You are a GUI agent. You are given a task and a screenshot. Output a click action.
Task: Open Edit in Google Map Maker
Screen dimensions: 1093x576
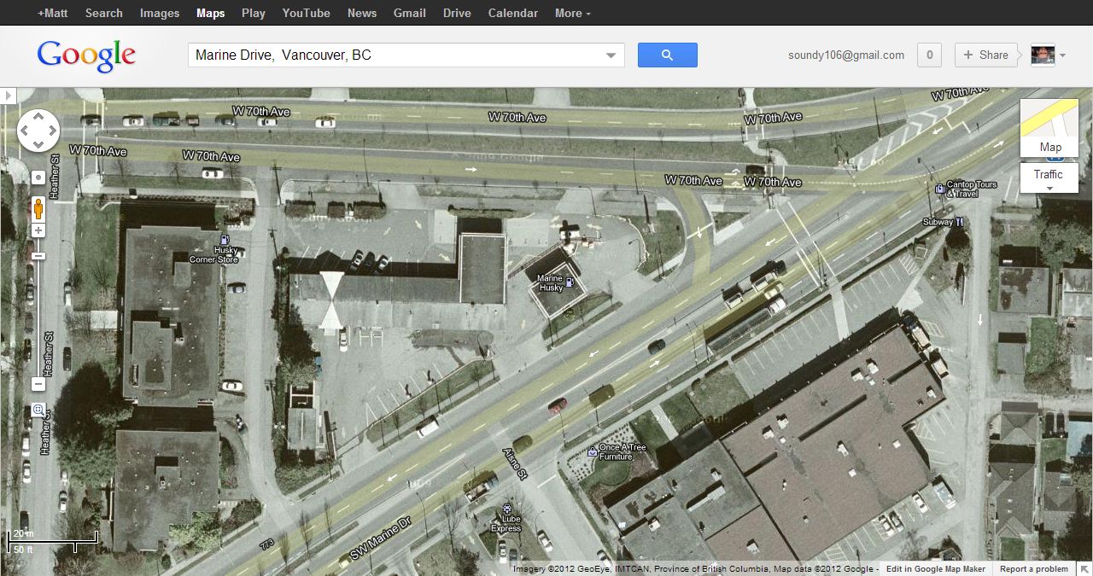click(935, 569)
